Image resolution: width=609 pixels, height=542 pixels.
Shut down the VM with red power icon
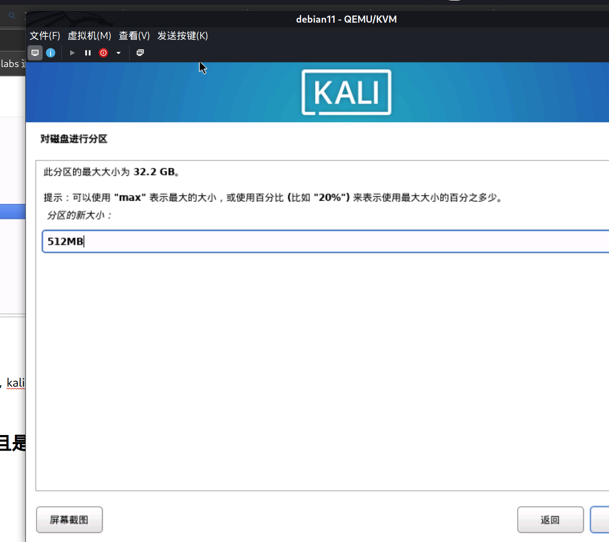coord(103,53)
